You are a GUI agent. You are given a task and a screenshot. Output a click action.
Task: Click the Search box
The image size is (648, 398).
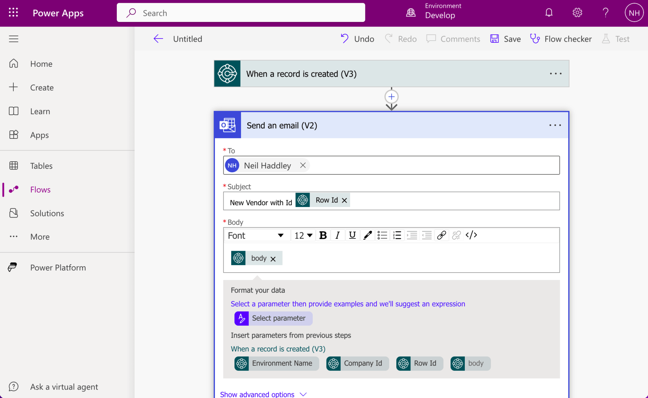[241, 13]
